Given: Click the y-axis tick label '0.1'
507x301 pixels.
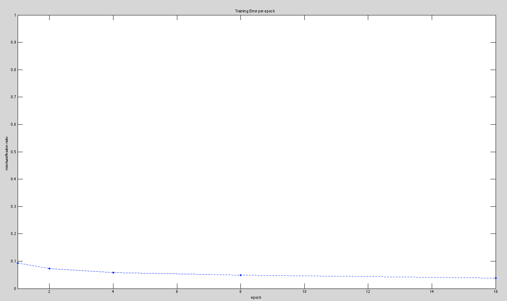Looking at the screenshot, I should [x=14, y=261].
